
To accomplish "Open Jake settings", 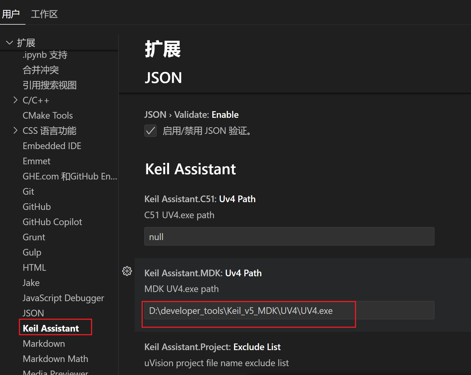I will (x=31, y=283).
